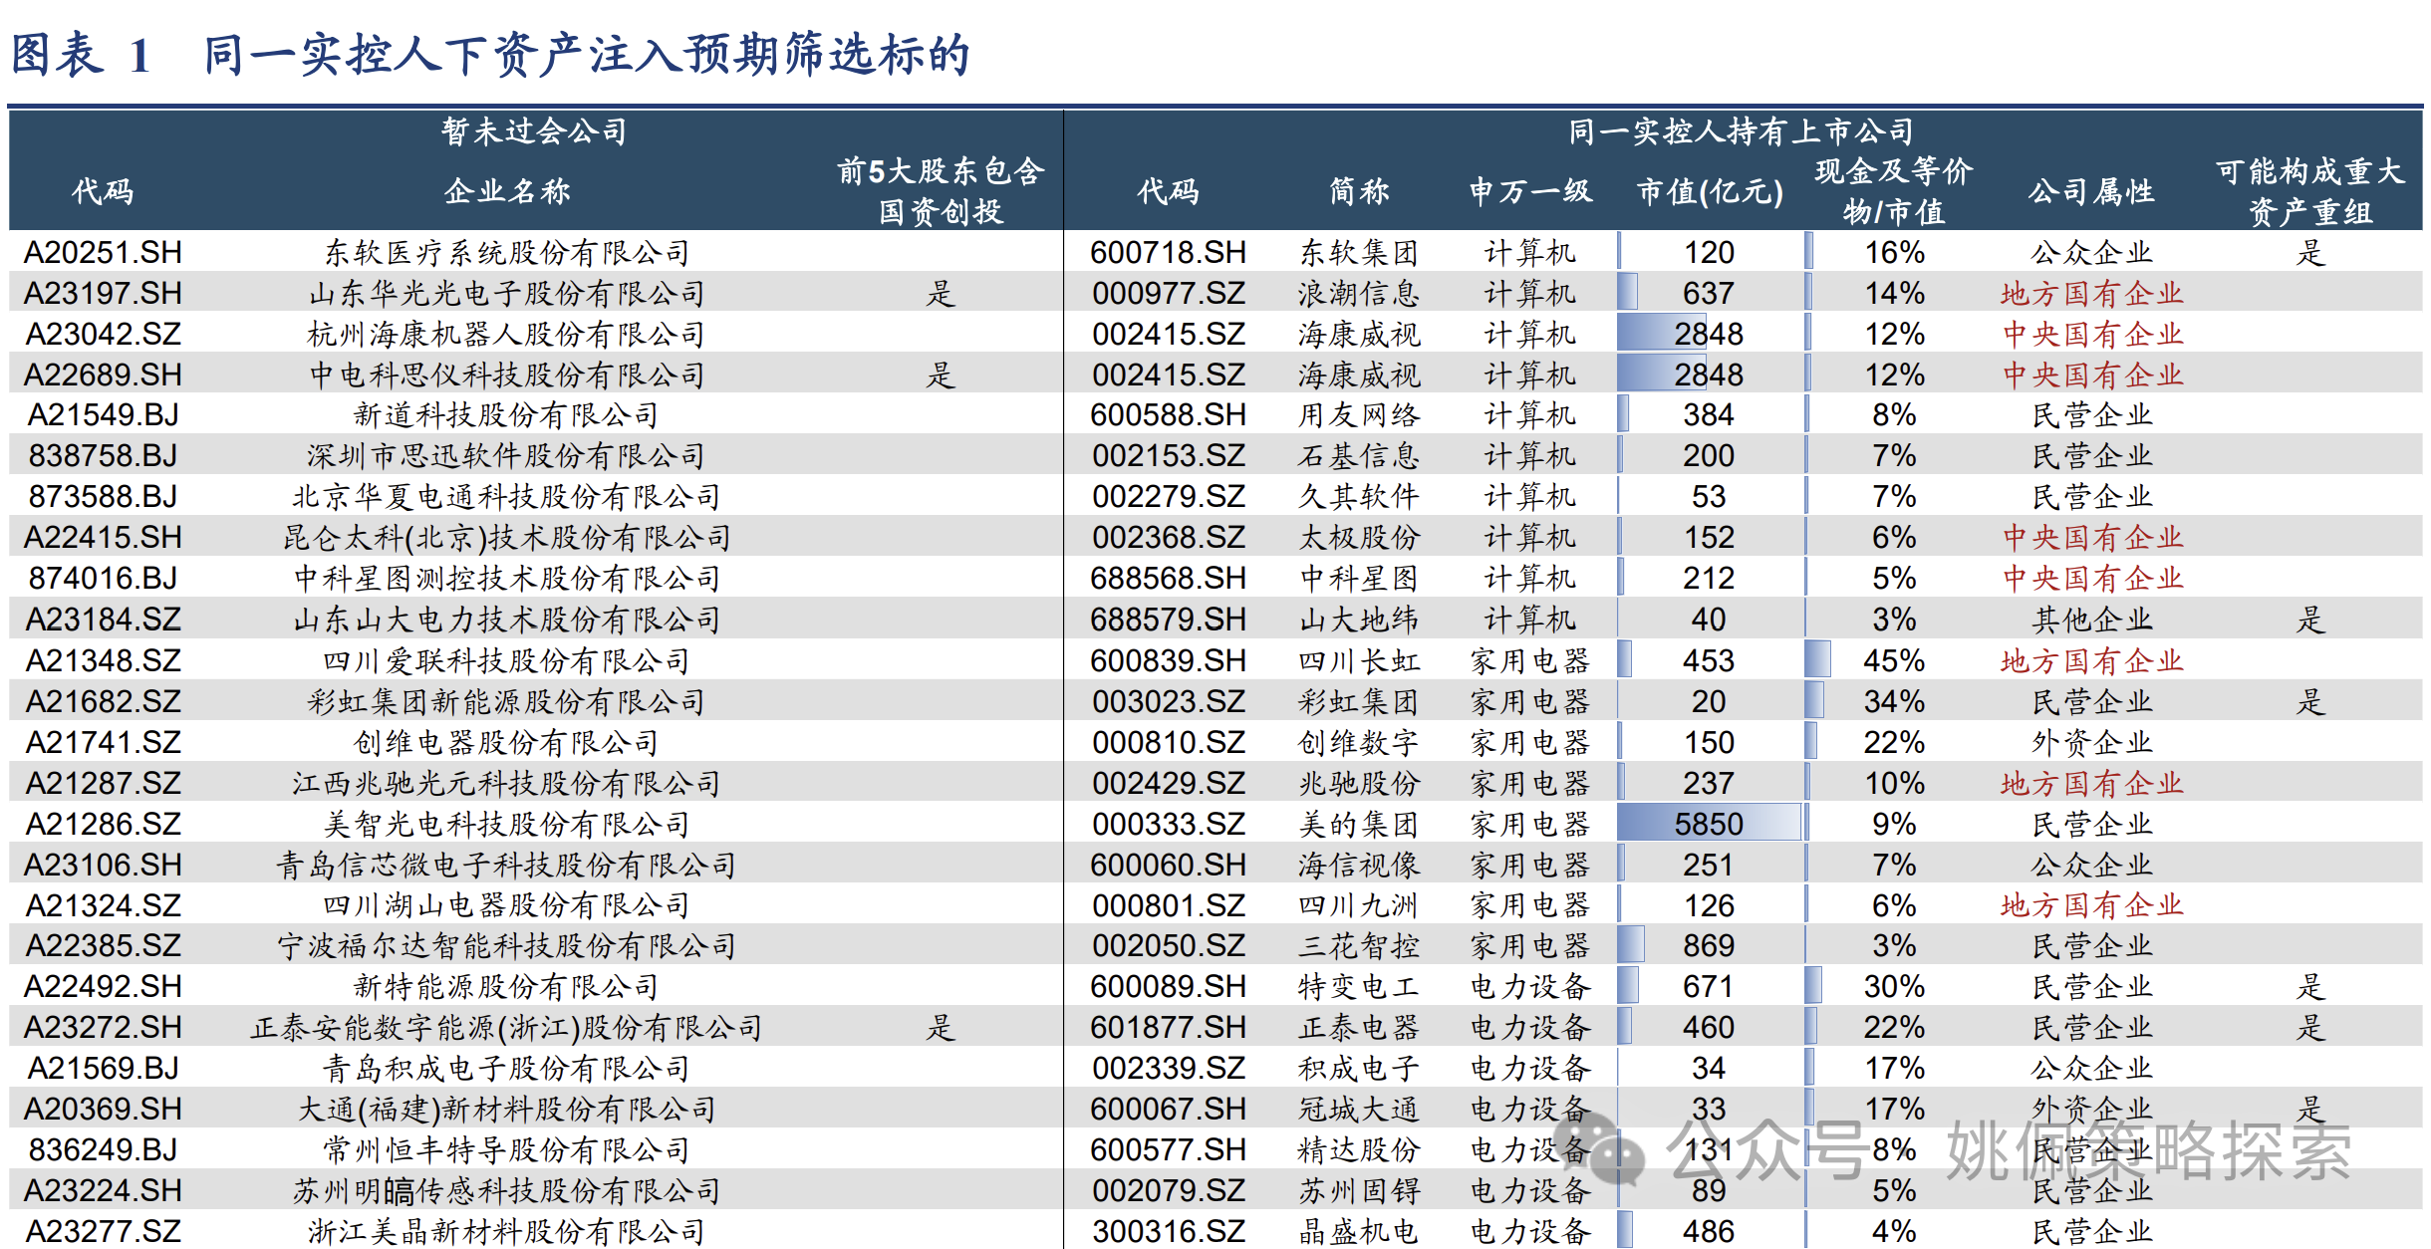Image resolution: width=2431 pixels, height=1249 pixels.
Task: Select the 东软医疗系统股份有限公司 cell
Action: (506, 252)
